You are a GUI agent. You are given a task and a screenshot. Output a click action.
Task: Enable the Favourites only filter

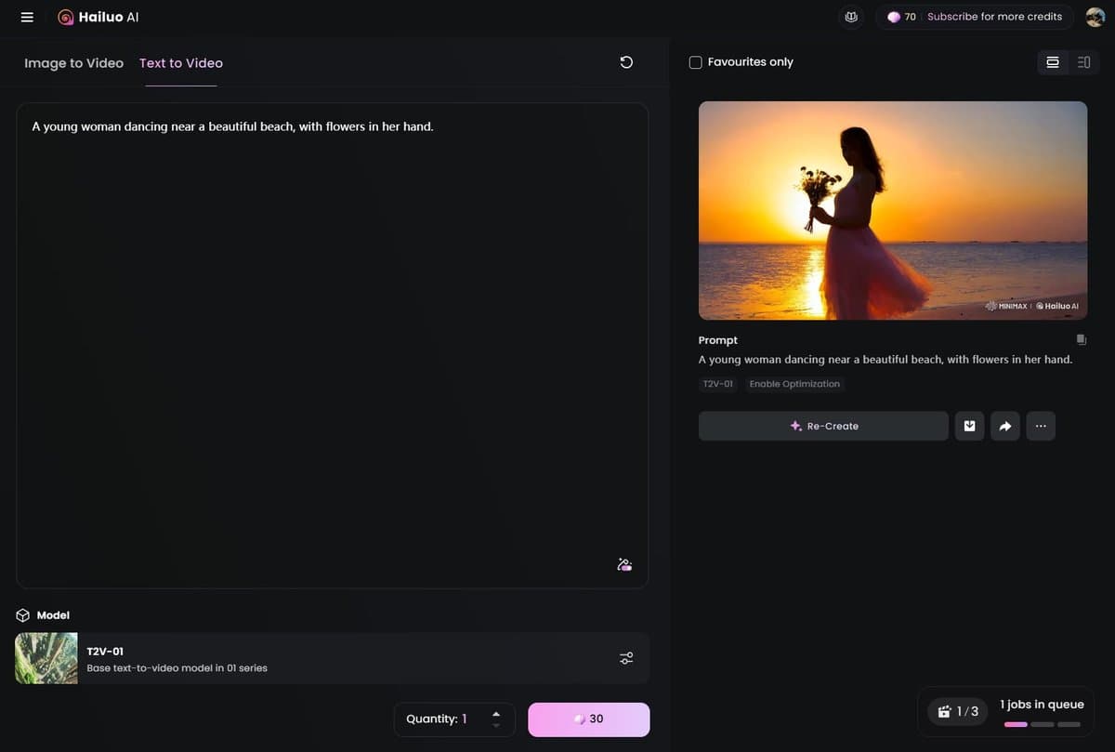click(x=695, y=61)
